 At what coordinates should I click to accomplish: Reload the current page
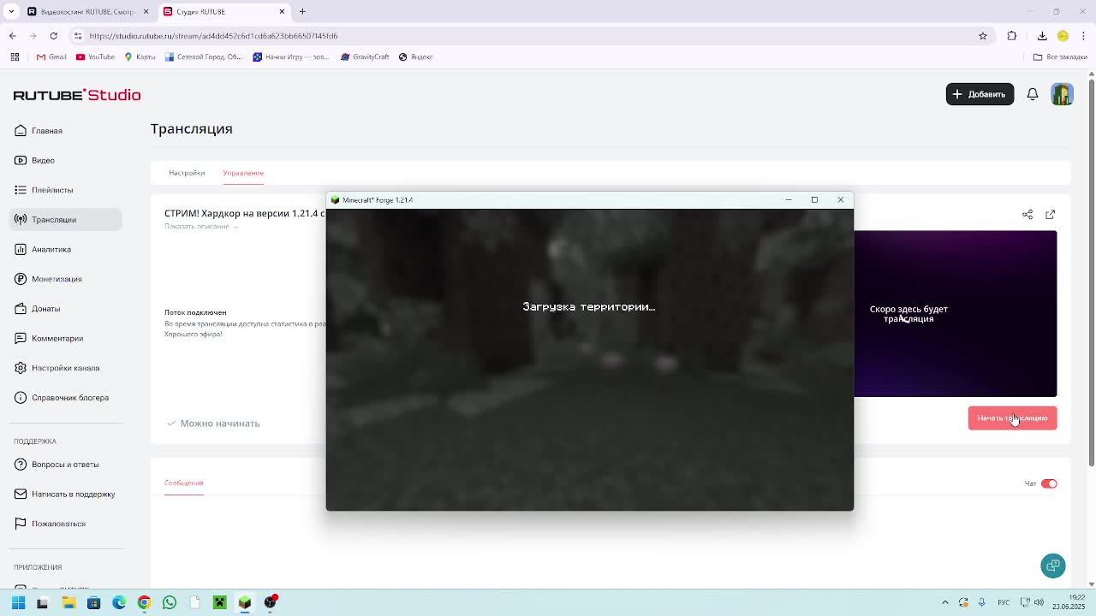click(54, 36)
